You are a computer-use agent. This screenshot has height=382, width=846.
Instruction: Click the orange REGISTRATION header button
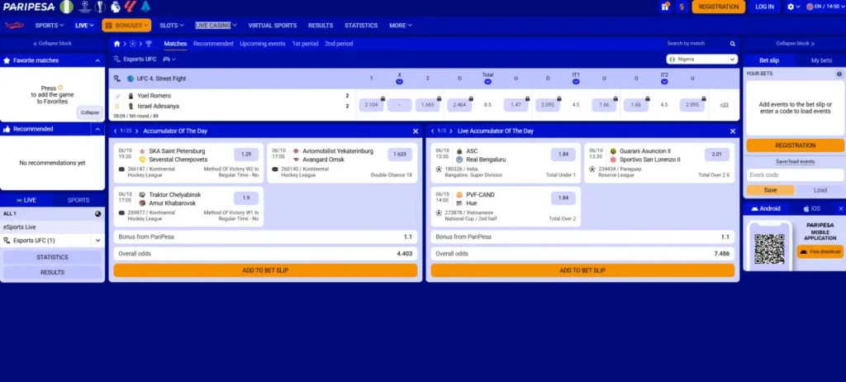[718, 7]
